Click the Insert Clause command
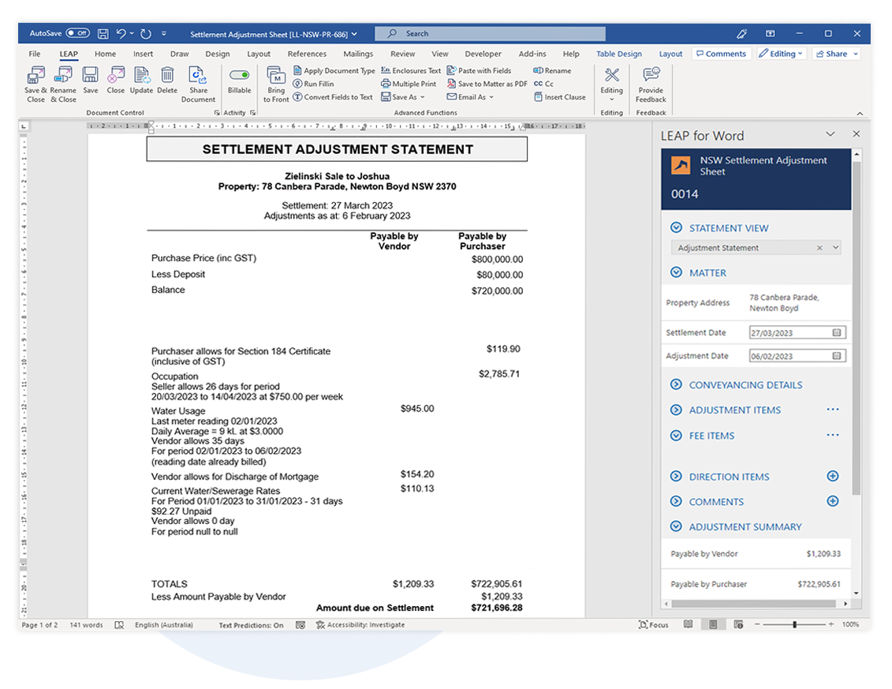The height and width of the screenshot is (689, 892). tap(560, 97)
